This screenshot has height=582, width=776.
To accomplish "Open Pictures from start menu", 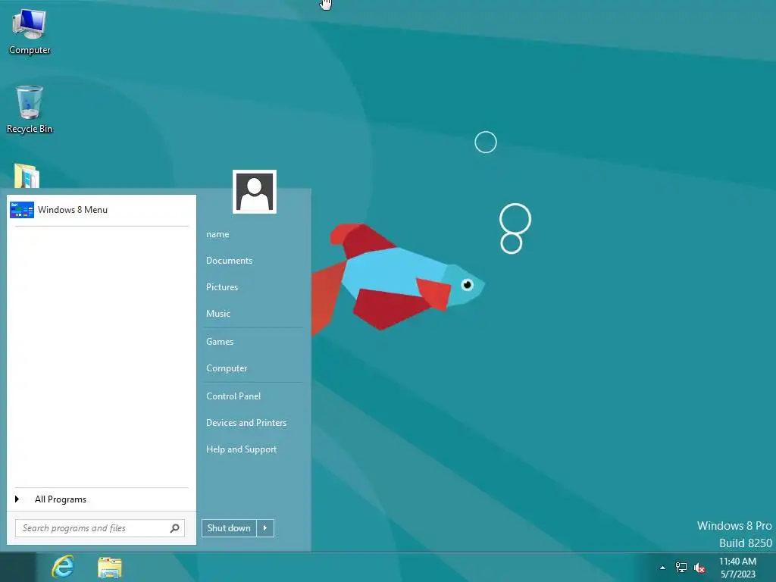I will 222,287.
